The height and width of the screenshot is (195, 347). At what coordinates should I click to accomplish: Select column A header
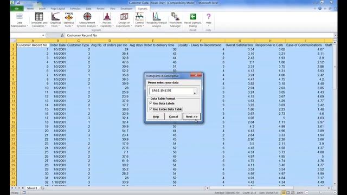tap(33, 41)
